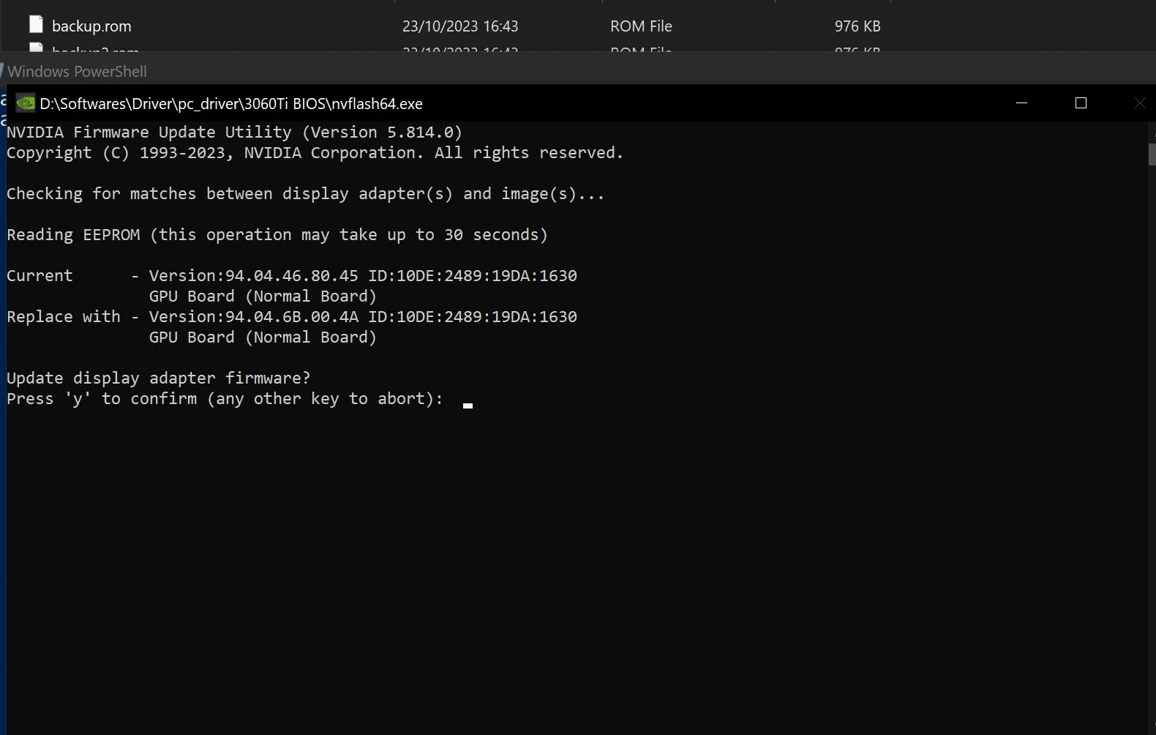
Task: Click 'Update display adapter firmware?' text
Action: (158, 378)
